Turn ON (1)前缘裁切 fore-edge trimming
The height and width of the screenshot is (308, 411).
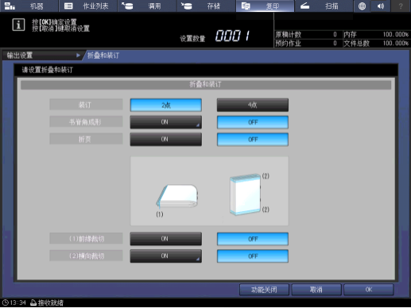tap(166, 239)
